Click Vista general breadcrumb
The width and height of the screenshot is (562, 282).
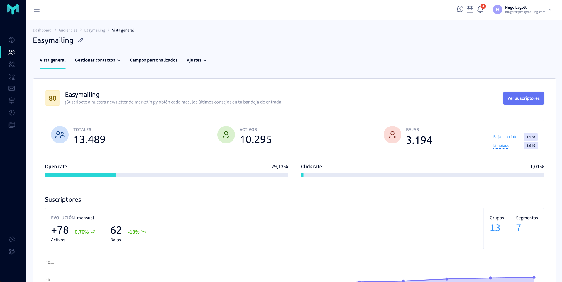click(x=123, y=30)
